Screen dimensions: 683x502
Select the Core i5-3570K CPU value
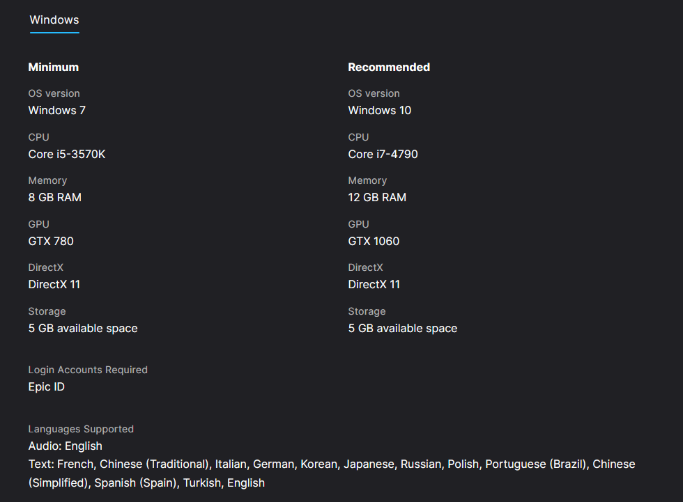(67, 154)
